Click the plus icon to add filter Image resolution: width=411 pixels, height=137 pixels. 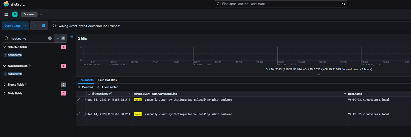point(44,26)
